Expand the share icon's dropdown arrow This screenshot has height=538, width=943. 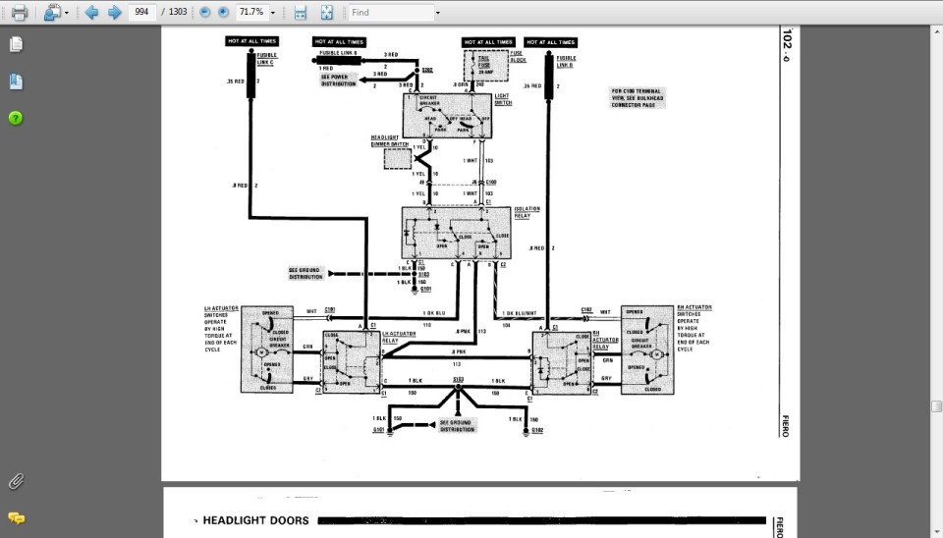66,13
